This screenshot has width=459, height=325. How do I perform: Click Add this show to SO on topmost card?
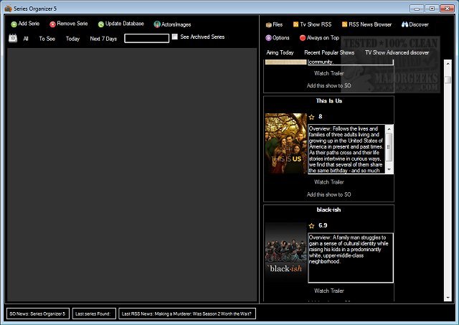pos(328,85)
